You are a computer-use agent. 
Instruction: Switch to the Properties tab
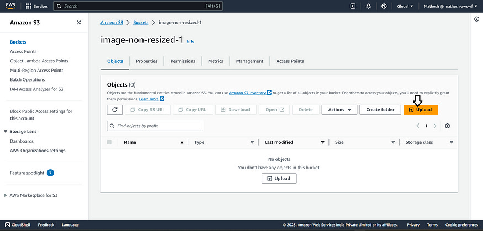pyautogui.click(x=147, y=61)
